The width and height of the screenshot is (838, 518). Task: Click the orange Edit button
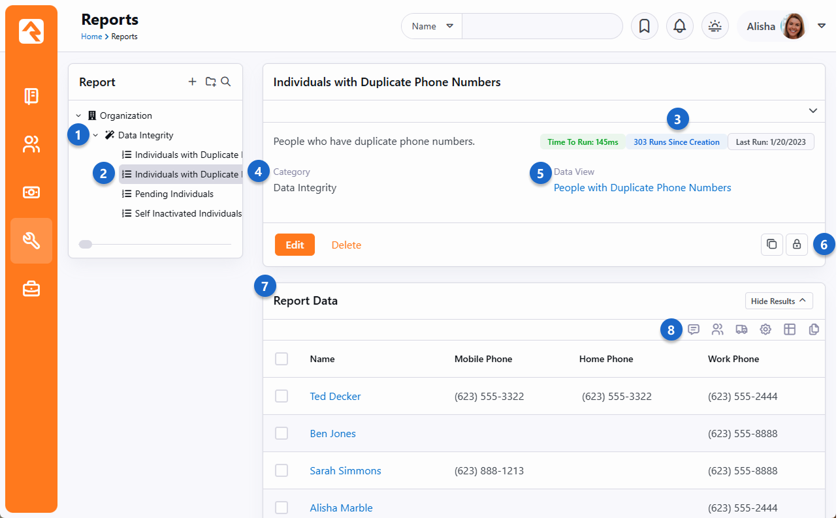point(295,245)
